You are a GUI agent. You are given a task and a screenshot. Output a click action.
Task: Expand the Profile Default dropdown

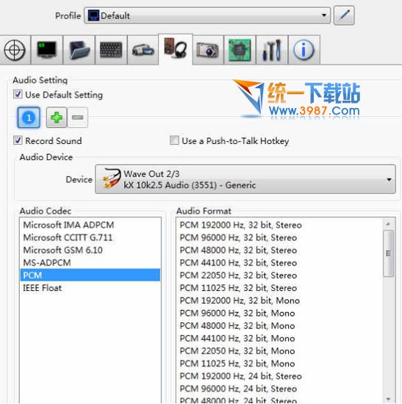coord(207,15)
